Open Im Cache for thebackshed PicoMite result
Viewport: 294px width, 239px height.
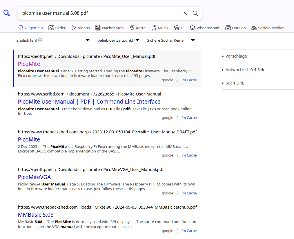[x=189, y=155]
